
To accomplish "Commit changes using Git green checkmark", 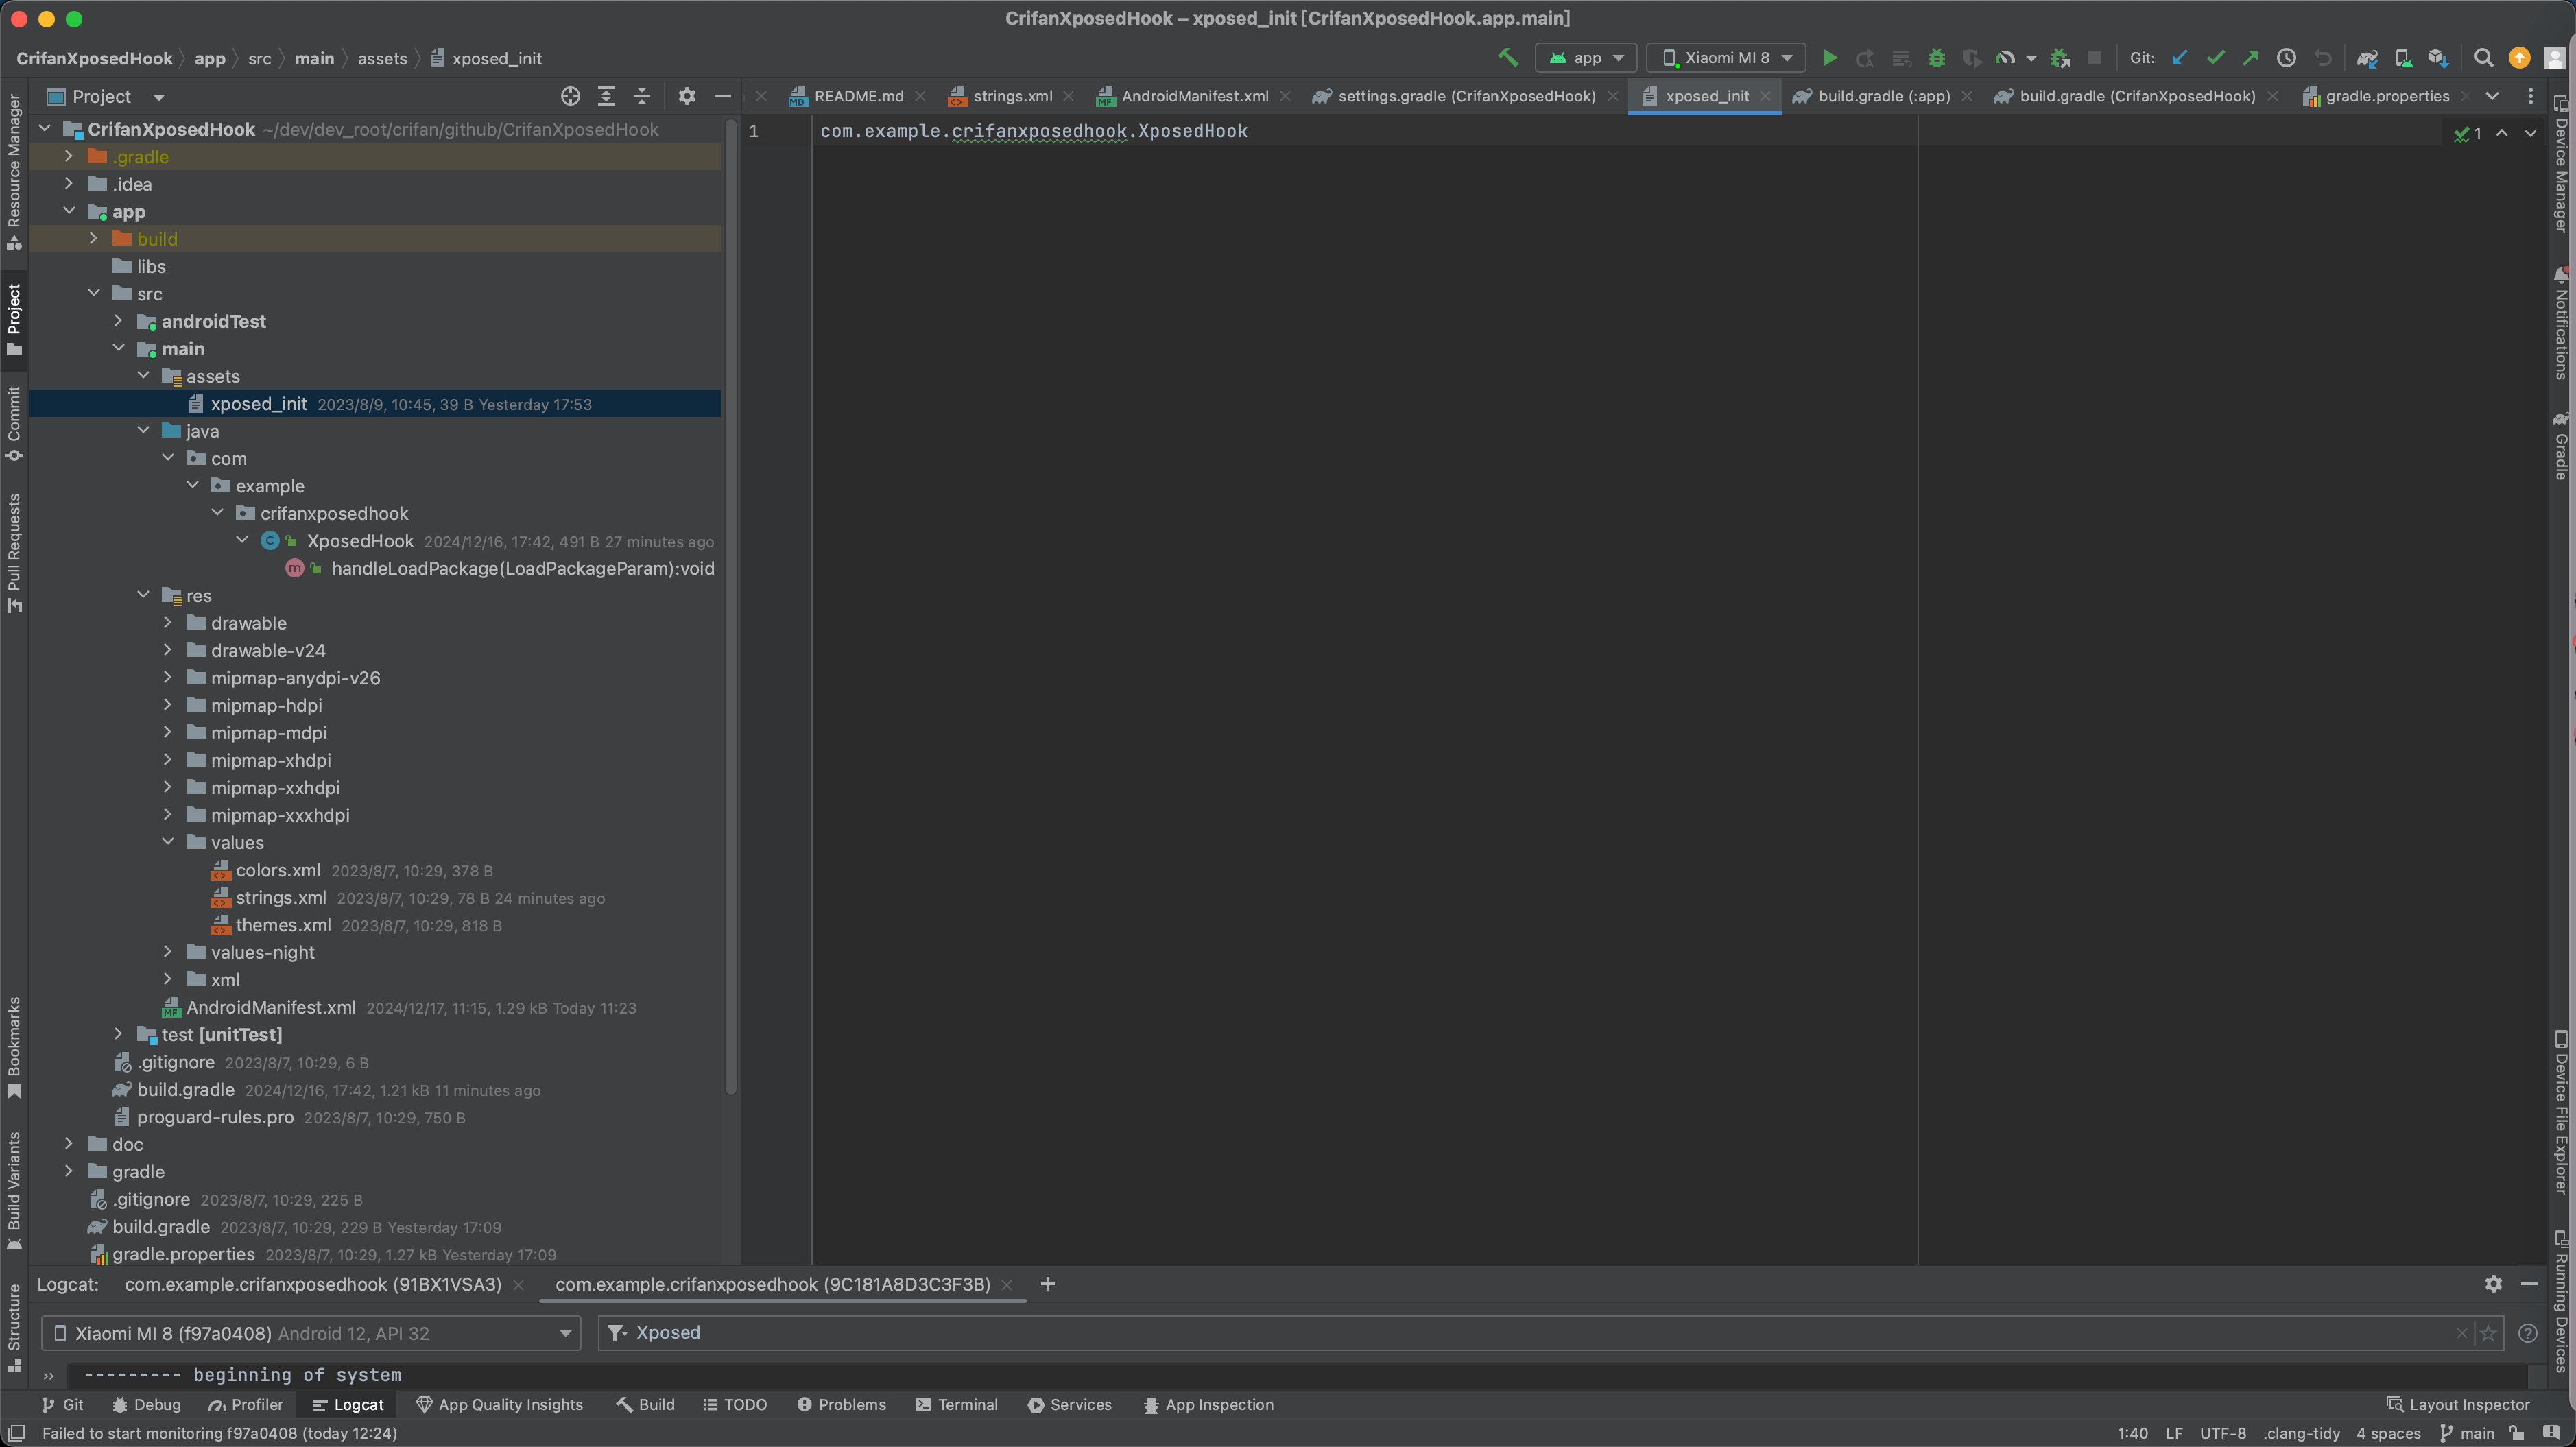I will pos(2215,58).
